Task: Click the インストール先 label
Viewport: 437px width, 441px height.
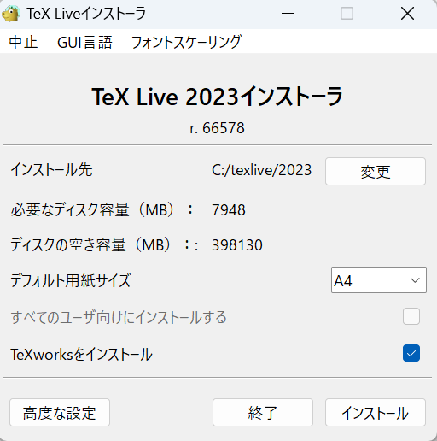Action: [51, 170]
